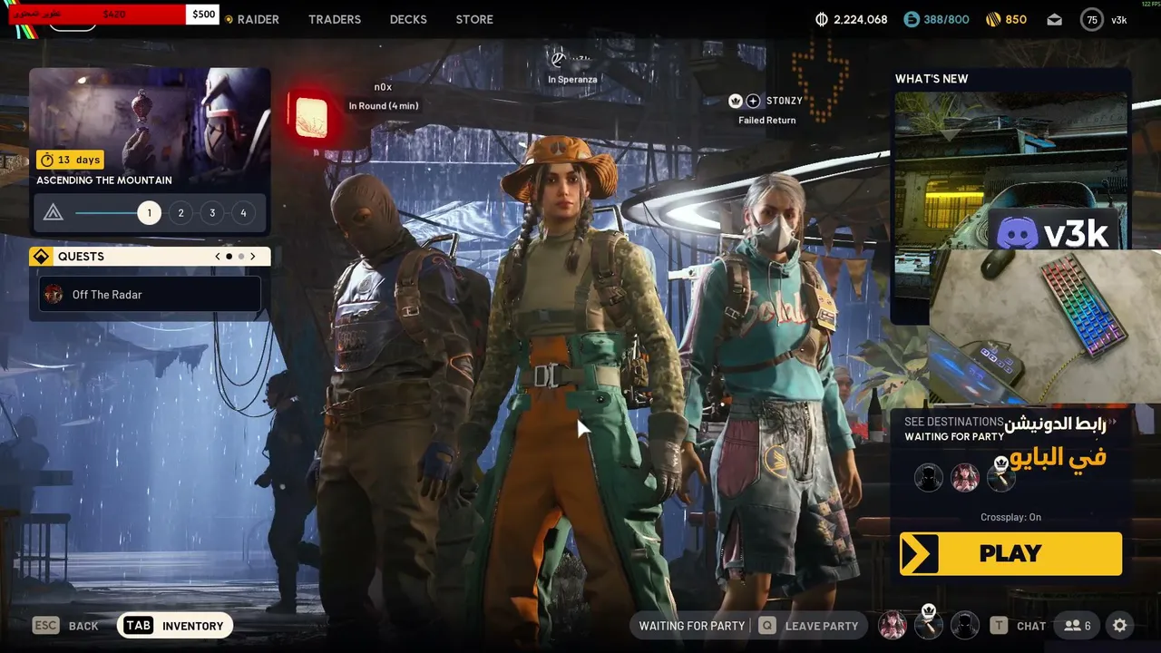Open the Inventory with the TAB button
Image resolution: width=1161 pixels, height=653 pixels.
tap(174, 626)
